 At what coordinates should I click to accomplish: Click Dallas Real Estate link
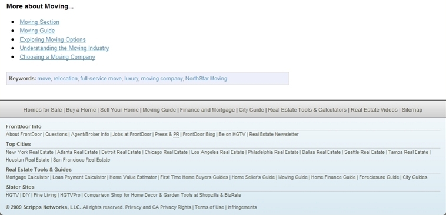coord(321,152)
